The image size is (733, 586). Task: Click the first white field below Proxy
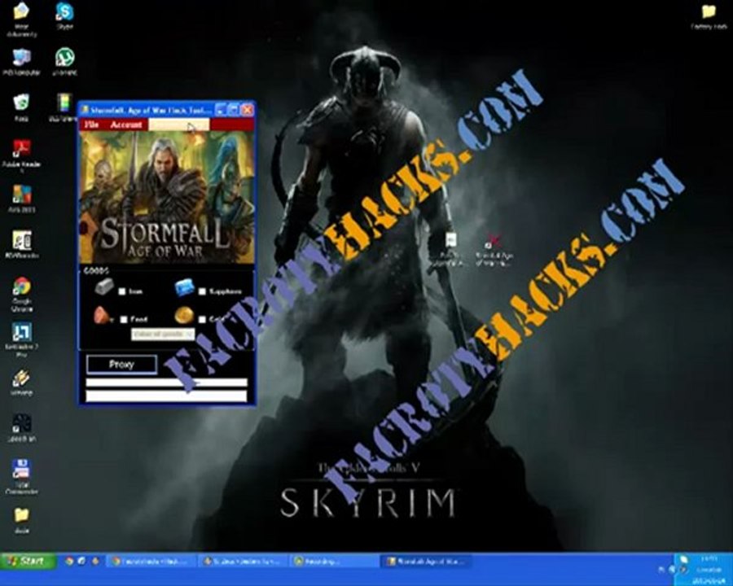[166, 383]
